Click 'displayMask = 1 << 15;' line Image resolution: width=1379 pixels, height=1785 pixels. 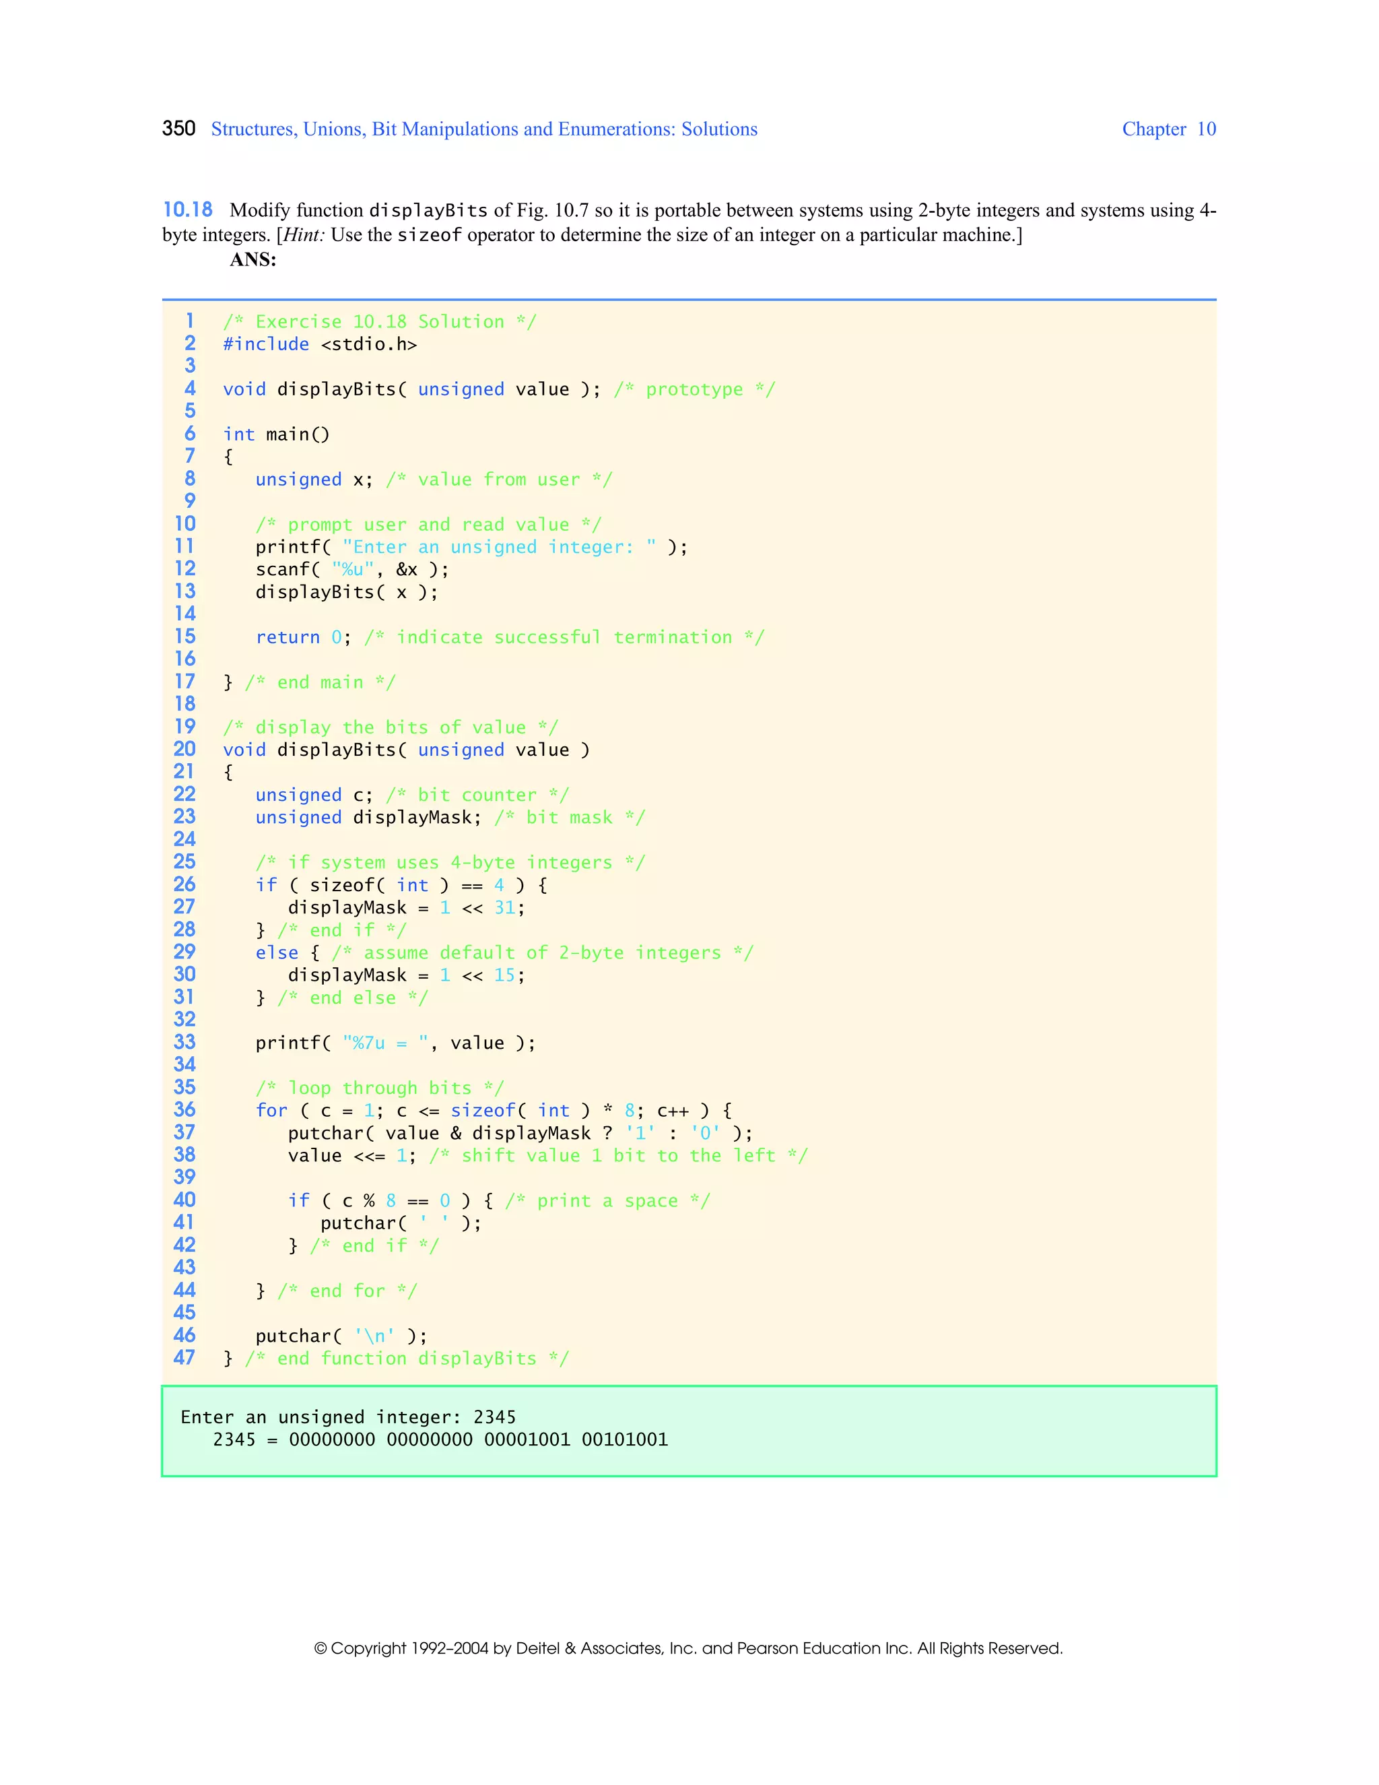point(407,976)
